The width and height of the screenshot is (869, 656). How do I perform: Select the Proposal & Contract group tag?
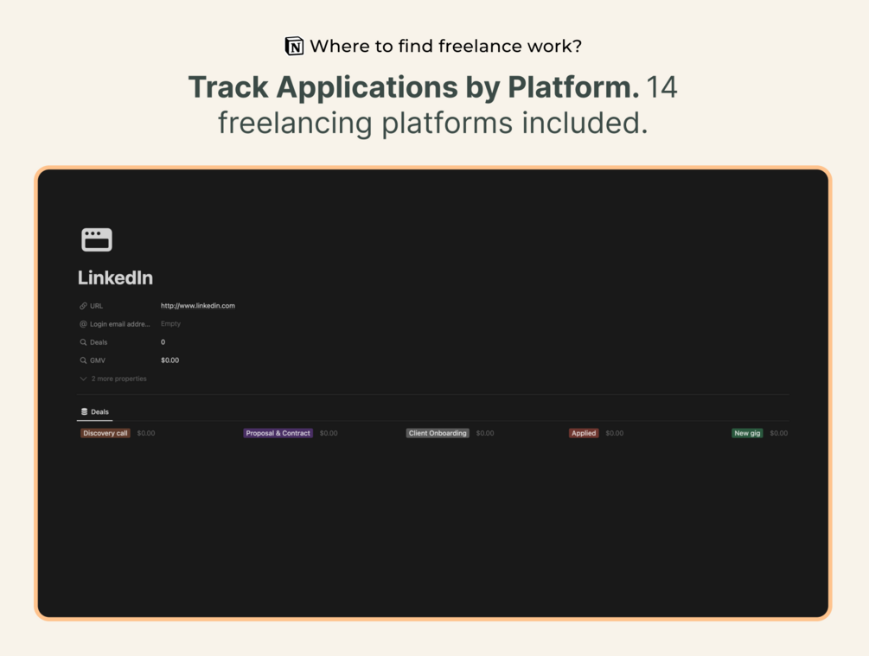[278, 433]
